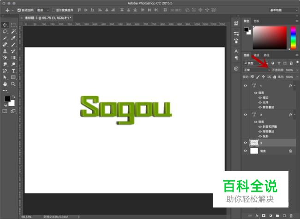Pick a red shade in color field
This screenshot has height=219, width=300.
click(x=270, y=38)
